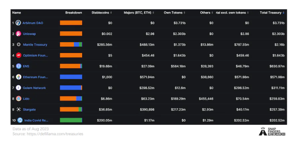Sort by Total Treasury column header

272,13
